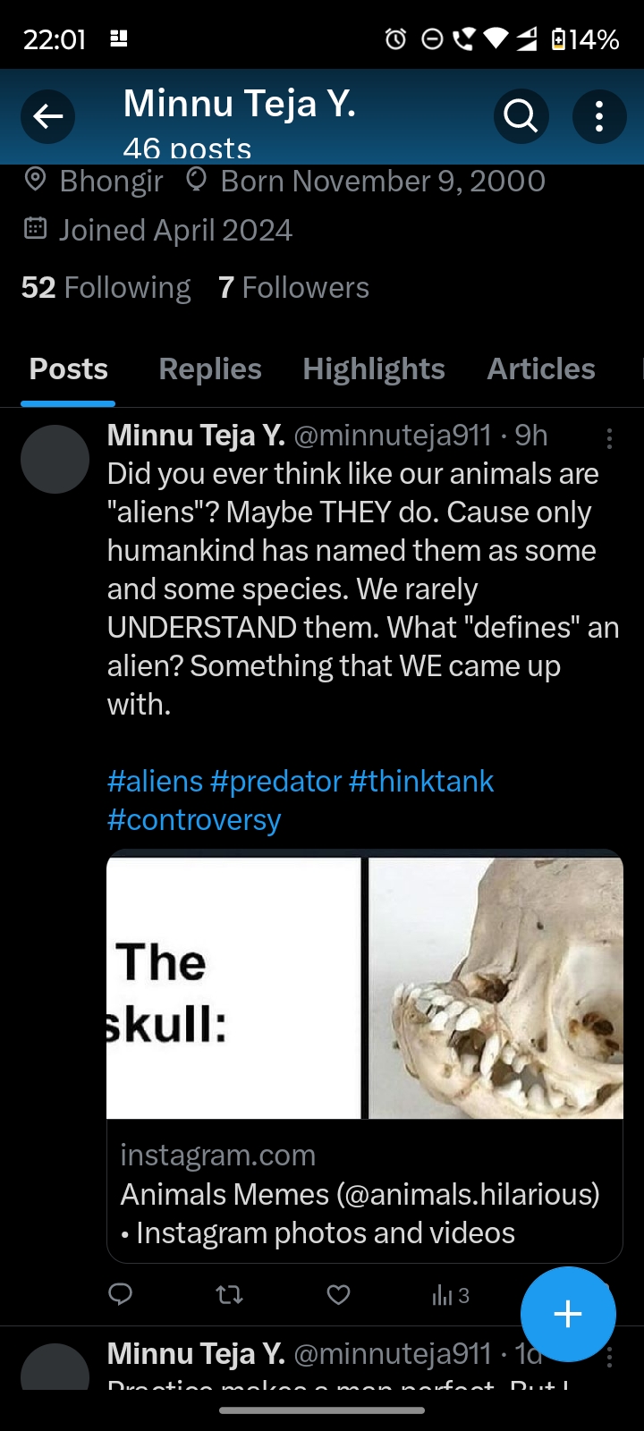The image size is (644, 1431).
Task: Switch to the Replies tab
Action: coord(210,368)
